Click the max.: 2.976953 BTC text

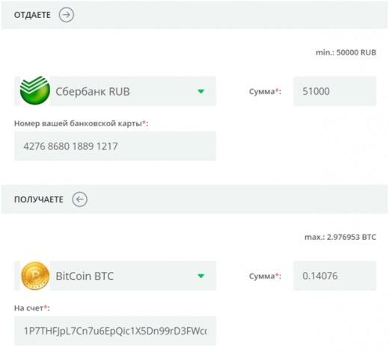click(x=340, y=237)
